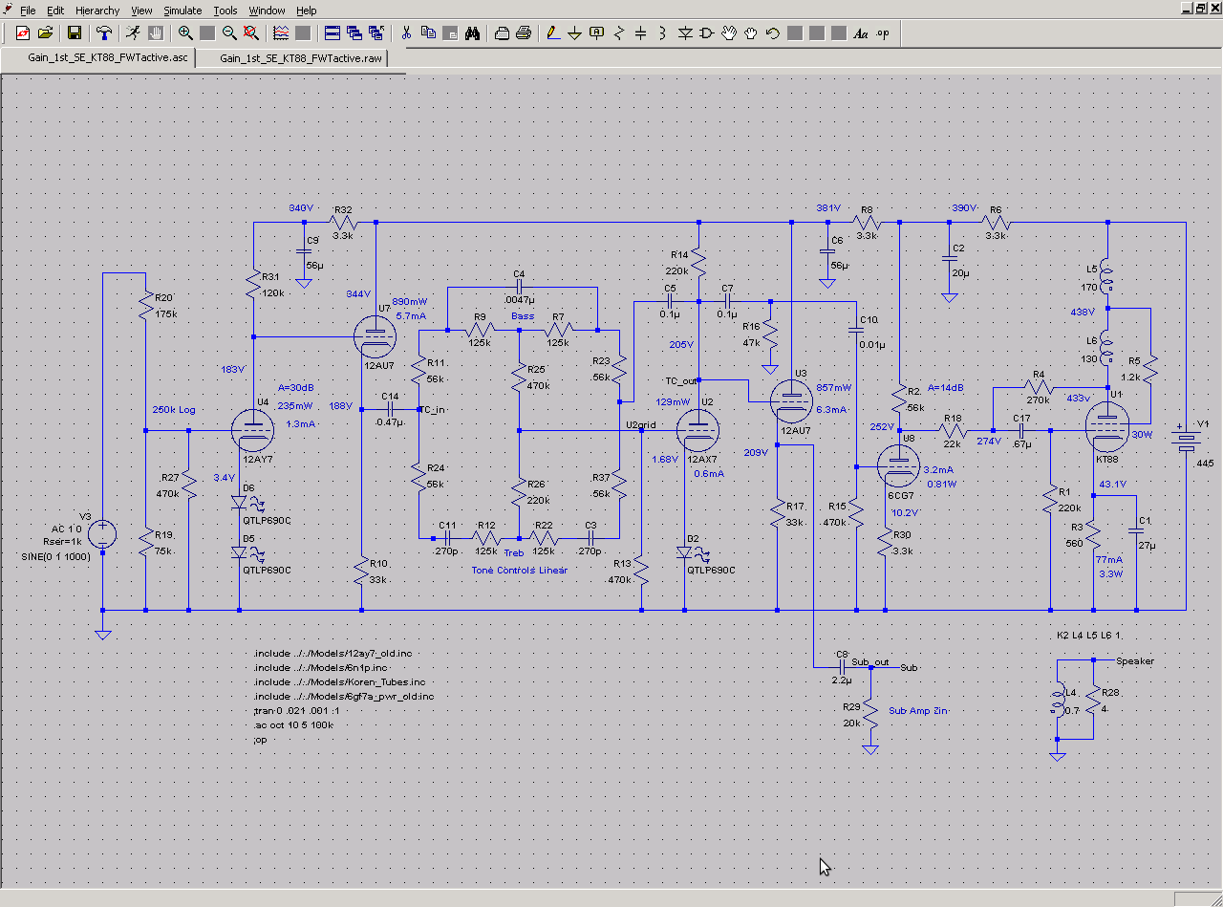Place a Capacitor component
This screenshot has width=1223, height=907.
(x=641, y=33)
